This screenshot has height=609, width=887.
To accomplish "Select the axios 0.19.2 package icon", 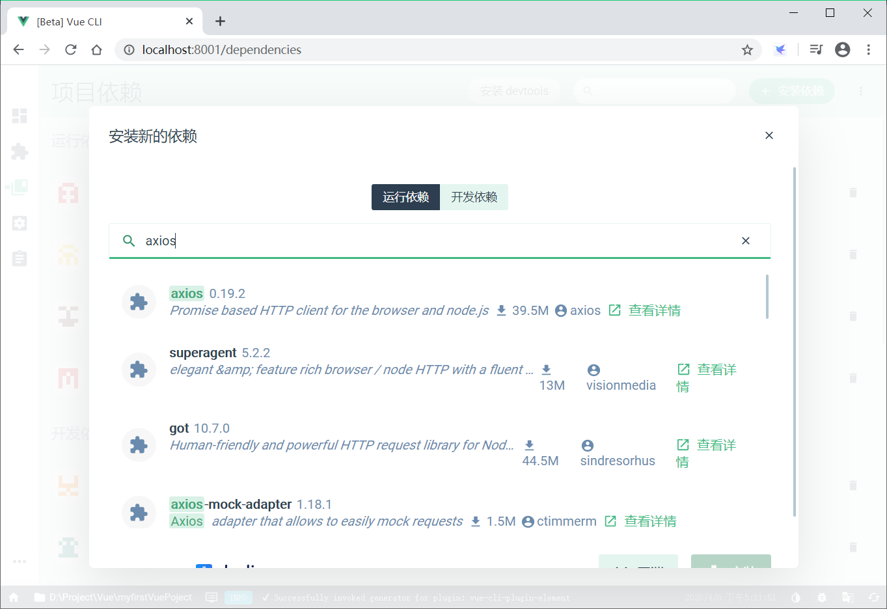I will point(139,302).
